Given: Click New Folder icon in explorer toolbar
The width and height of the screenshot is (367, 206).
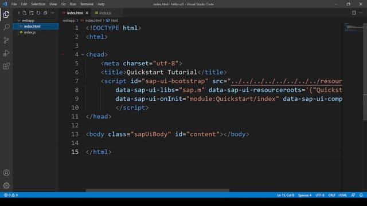Looking at the screenshot, I should tap(32, 13).
